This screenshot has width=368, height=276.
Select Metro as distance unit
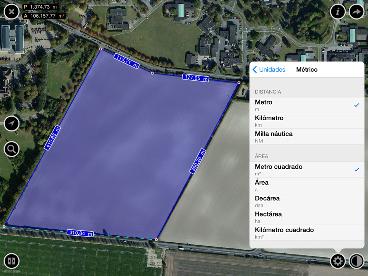pos(307,105)
